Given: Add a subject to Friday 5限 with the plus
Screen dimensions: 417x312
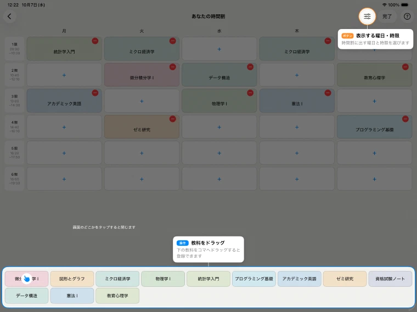Looking at the screenshot, I should coord(374,153).
